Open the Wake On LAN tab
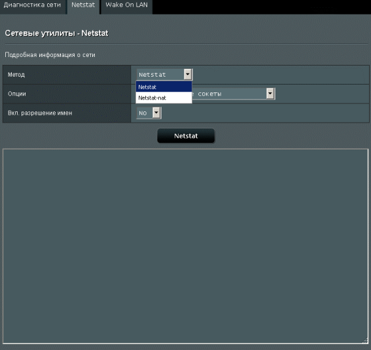 pos(126,5)
